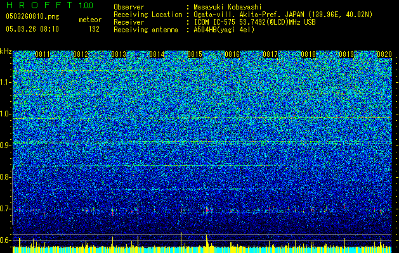The width and height of the screenshot is (399, 253).
Task: Click the date stamp 05.03.26 08:10
Action: pyautogui.click(x=32, y=29)
